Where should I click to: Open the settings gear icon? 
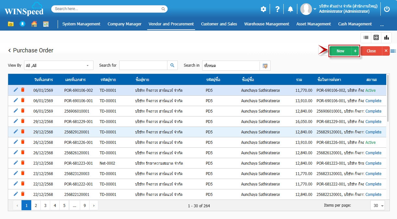pyautogui.click(x=263, y=9)
